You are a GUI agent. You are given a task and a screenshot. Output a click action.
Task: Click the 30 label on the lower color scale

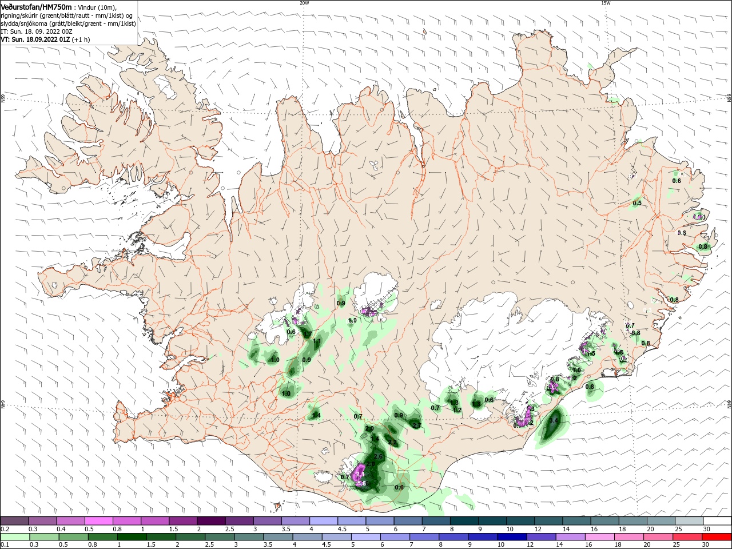(x=705, y=545)
